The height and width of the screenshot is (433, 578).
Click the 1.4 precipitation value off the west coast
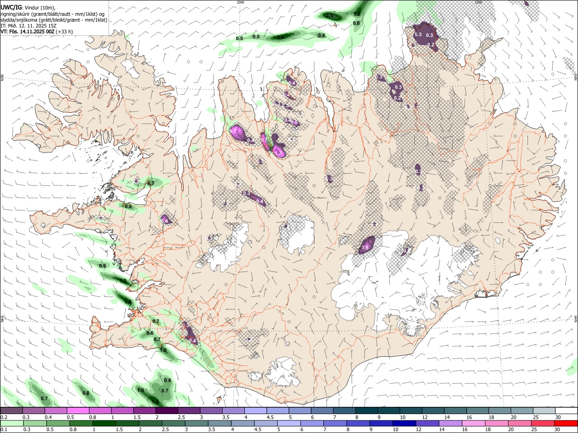[128, 302]
